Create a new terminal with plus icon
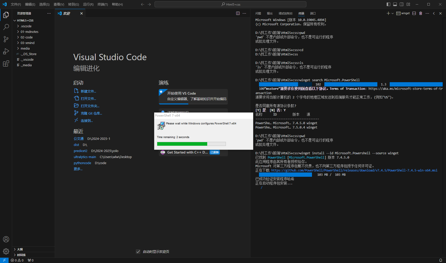Image resolution: width=446 pixels, height=263 pixels. tap(388, 13)
